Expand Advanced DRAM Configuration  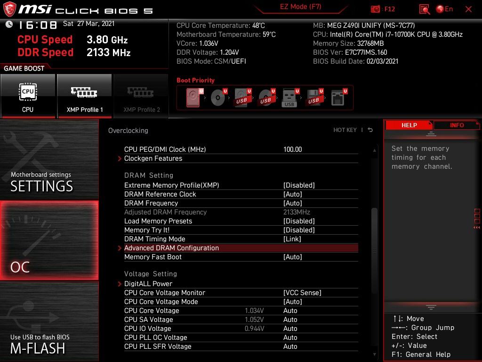pos(241,248)
